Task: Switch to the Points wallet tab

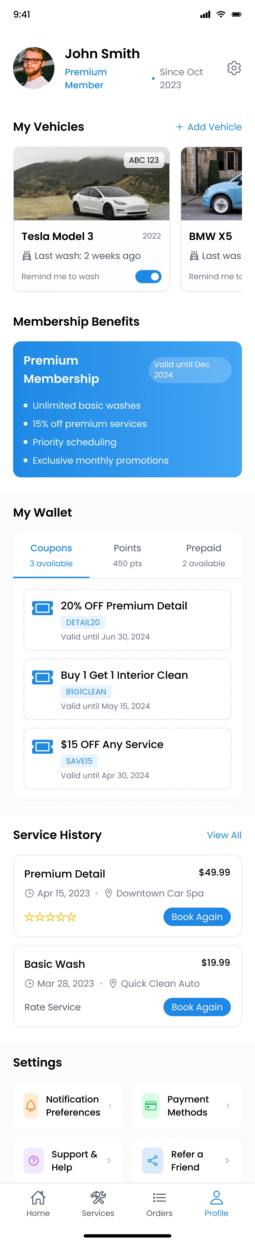Action: [x=127, y=555]
